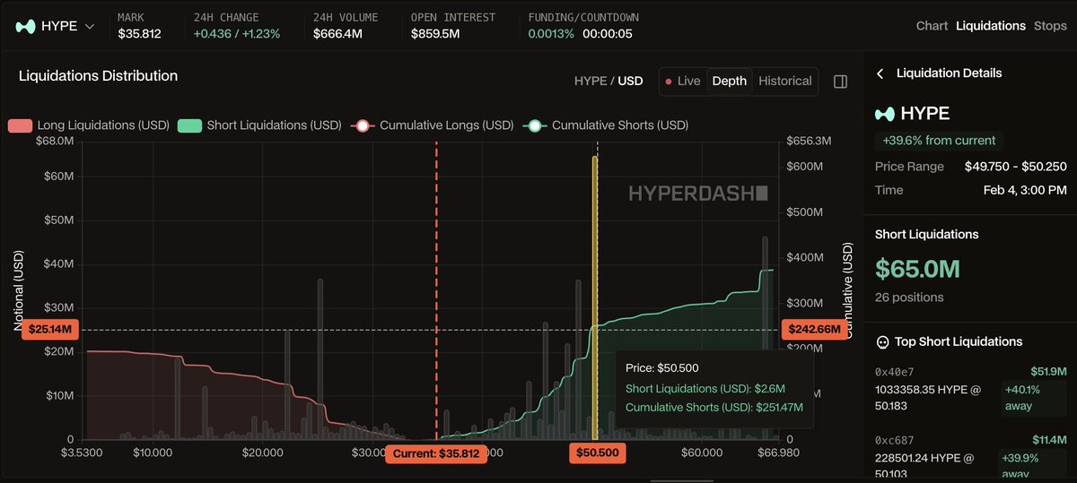Click the $51.9M liquidation value
The image size is (1077, 483).
(x=1048, y=371)
